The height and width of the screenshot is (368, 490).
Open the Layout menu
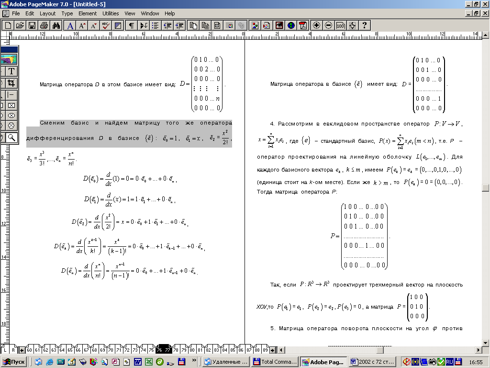(47, 13)
